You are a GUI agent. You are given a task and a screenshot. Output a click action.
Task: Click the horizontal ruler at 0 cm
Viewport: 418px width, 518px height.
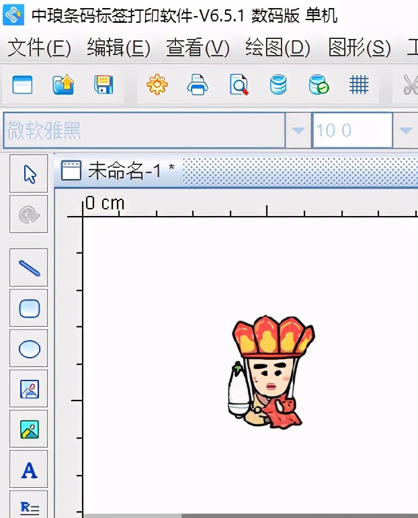click(105, 203)
